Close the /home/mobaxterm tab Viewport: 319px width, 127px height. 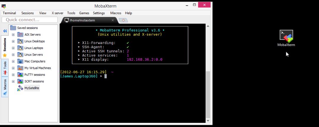(113, 20)
